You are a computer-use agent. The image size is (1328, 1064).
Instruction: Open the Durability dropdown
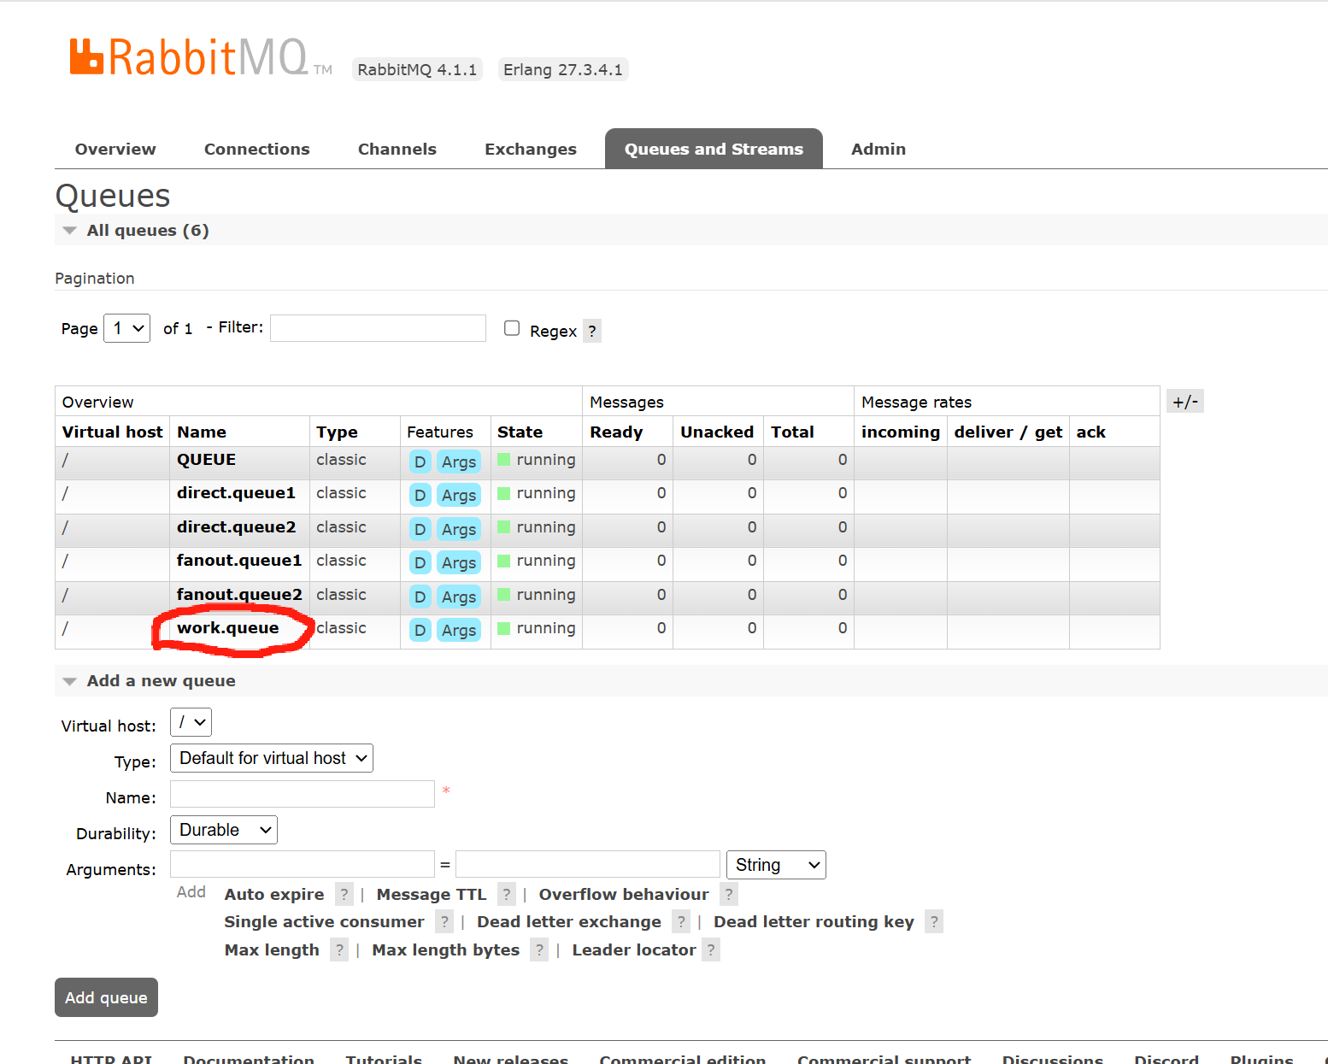(x=223, y=829)
